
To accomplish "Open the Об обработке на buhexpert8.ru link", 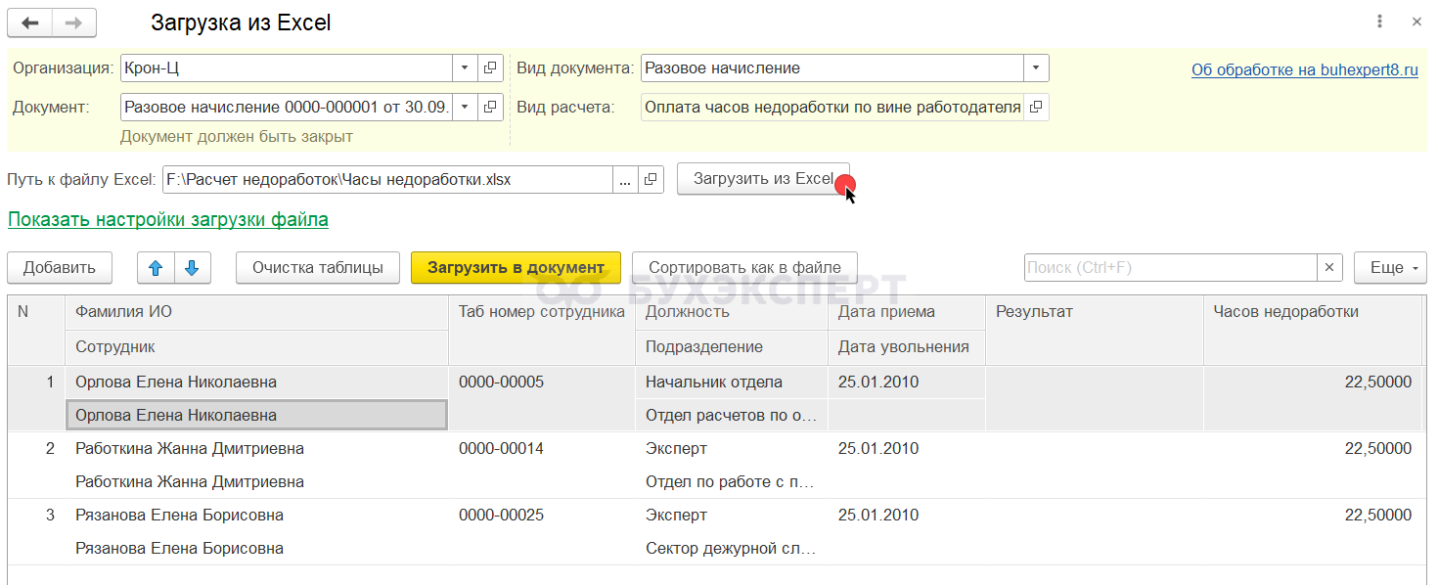I will pyautogui.click(x=1304, y=70).
